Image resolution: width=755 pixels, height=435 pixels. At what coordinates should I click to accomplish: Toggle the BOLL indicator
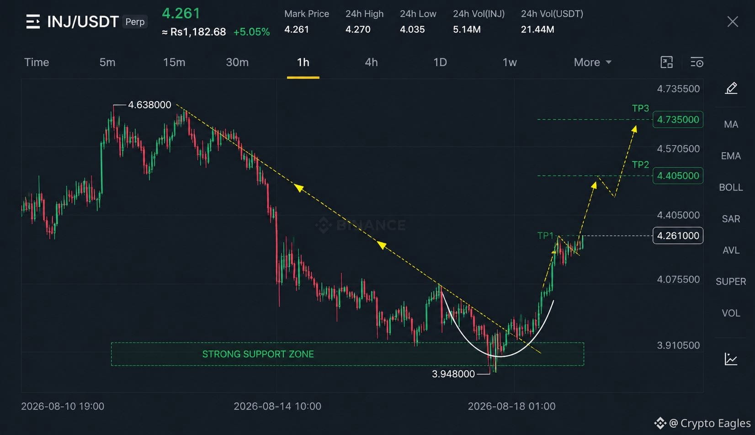click(x=731, y=187)
